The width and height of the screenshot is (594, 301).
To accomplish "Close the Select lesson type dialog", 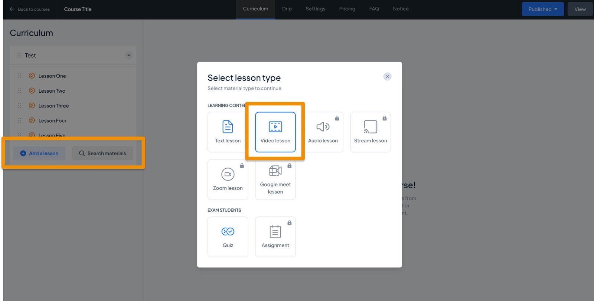I will coord(387,76).
